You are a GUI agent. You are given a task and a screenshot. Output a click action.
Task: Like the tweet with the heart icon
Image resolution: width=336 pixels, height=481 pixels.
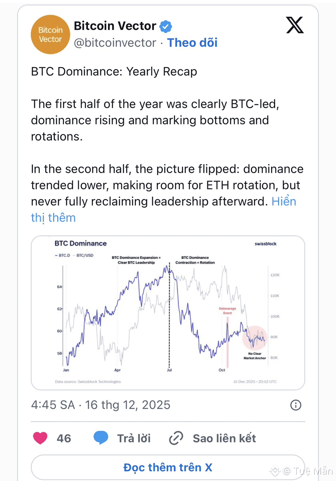coord(40,438)
